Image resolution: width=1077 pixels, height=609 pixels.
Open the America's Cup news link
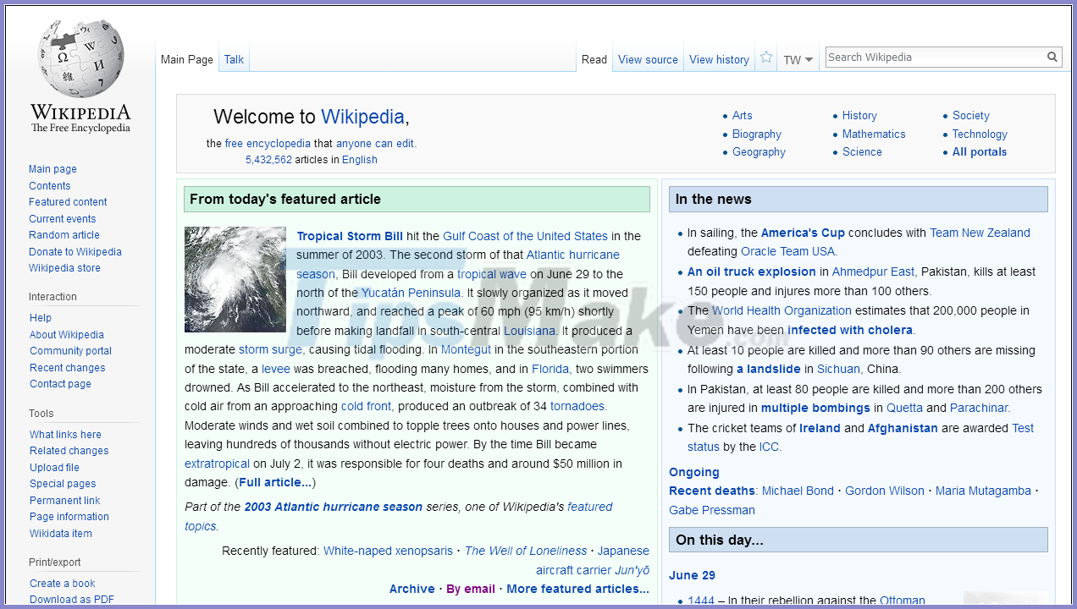click(x=803, y=233)
